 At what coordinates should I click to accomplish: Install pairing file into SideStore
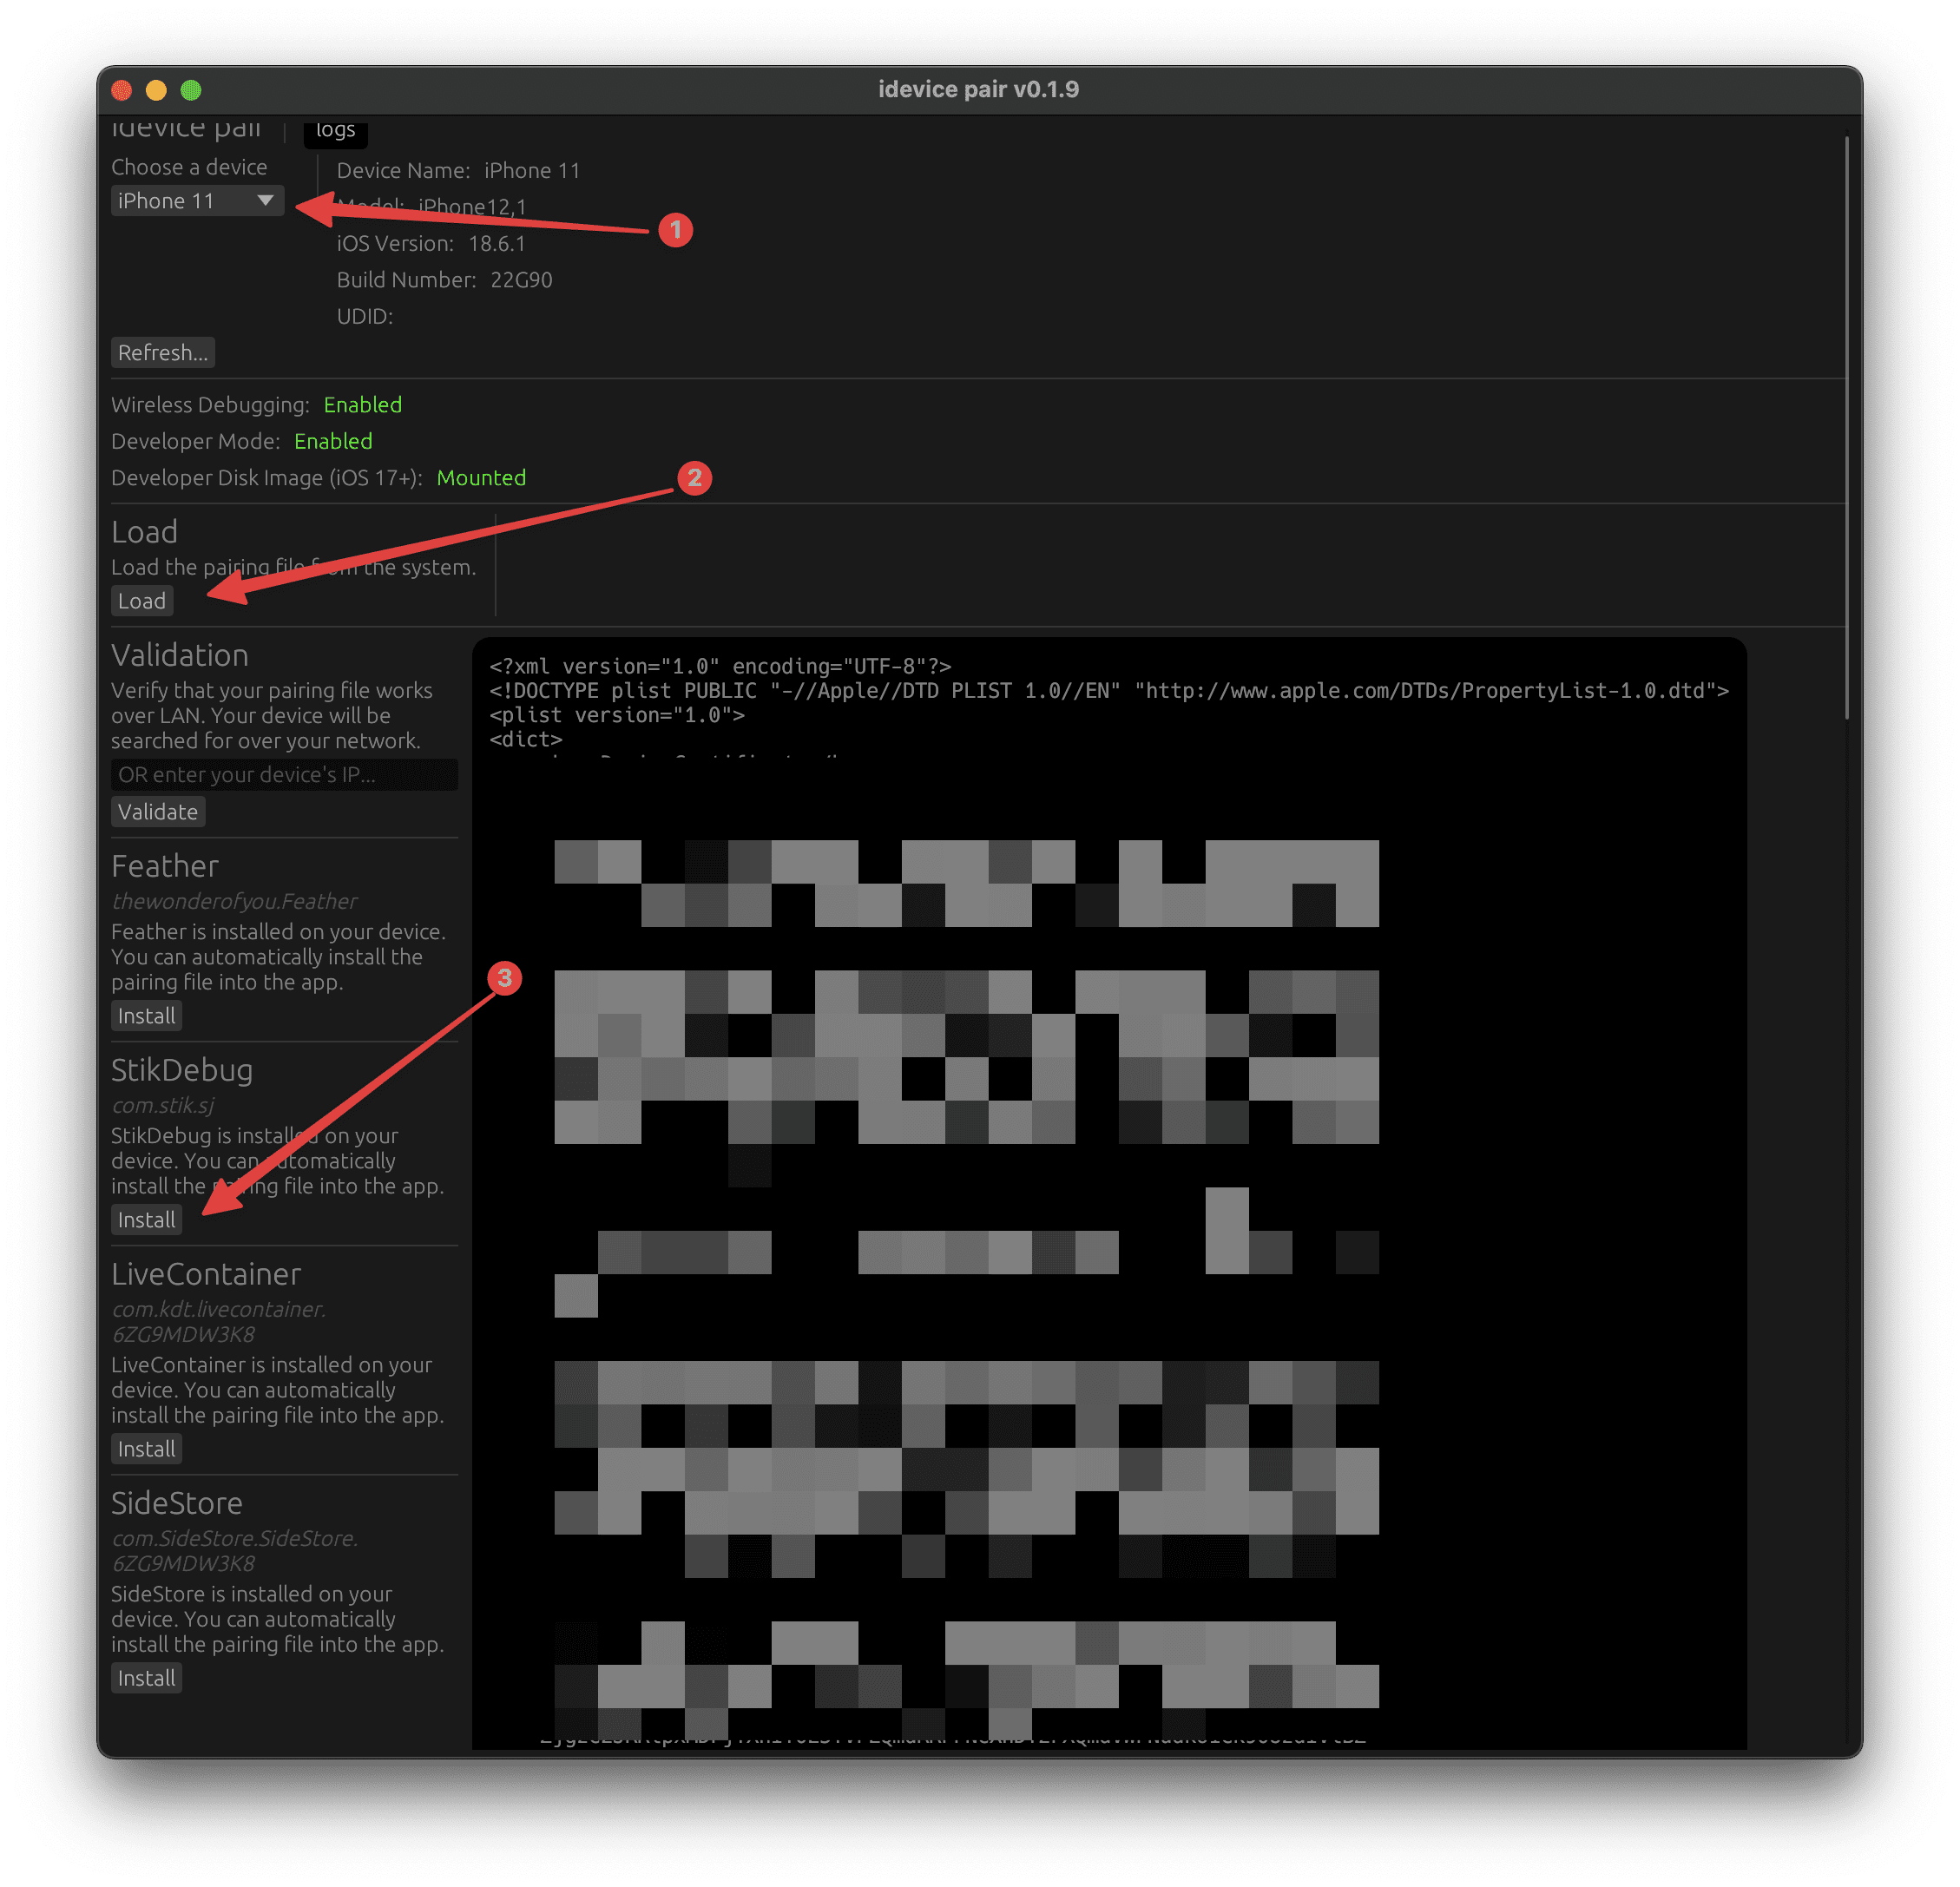pyautogui.click(x=146, y=1678)
